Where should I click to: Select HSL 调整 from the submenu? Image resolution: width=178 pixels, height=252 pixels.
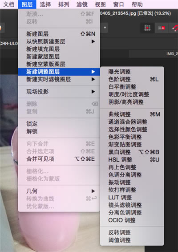click(x=132, y=160)
